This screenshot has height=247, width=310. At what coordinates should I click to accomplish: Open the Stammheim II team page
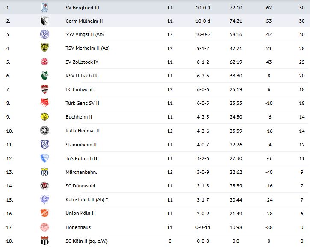tap(81, 145)
